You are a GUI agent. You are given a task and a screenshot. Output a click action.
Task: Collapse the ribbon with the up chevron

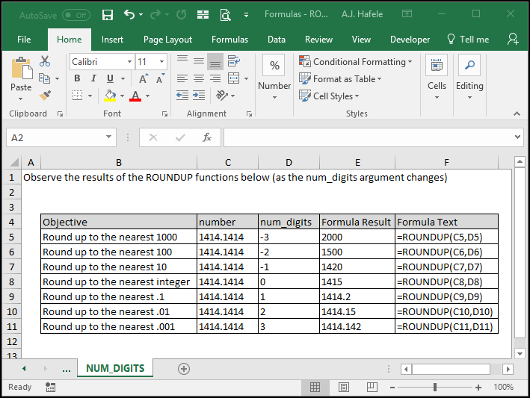[517, 114]
